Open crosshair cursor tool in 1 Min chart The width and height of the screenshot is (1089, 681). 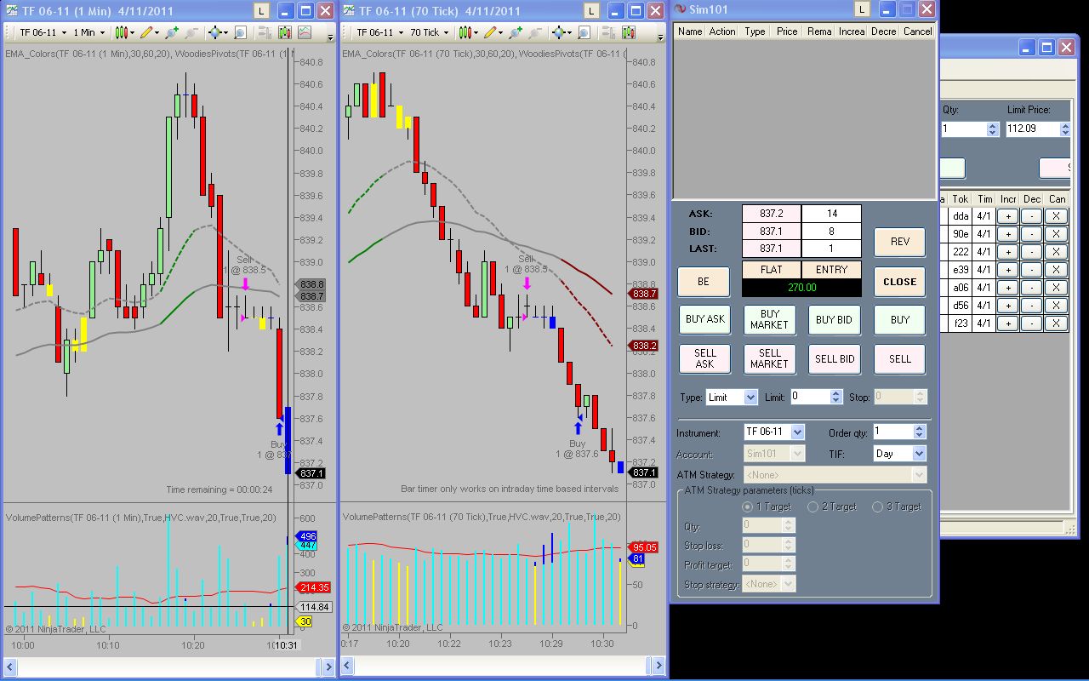tap(217, 32)
